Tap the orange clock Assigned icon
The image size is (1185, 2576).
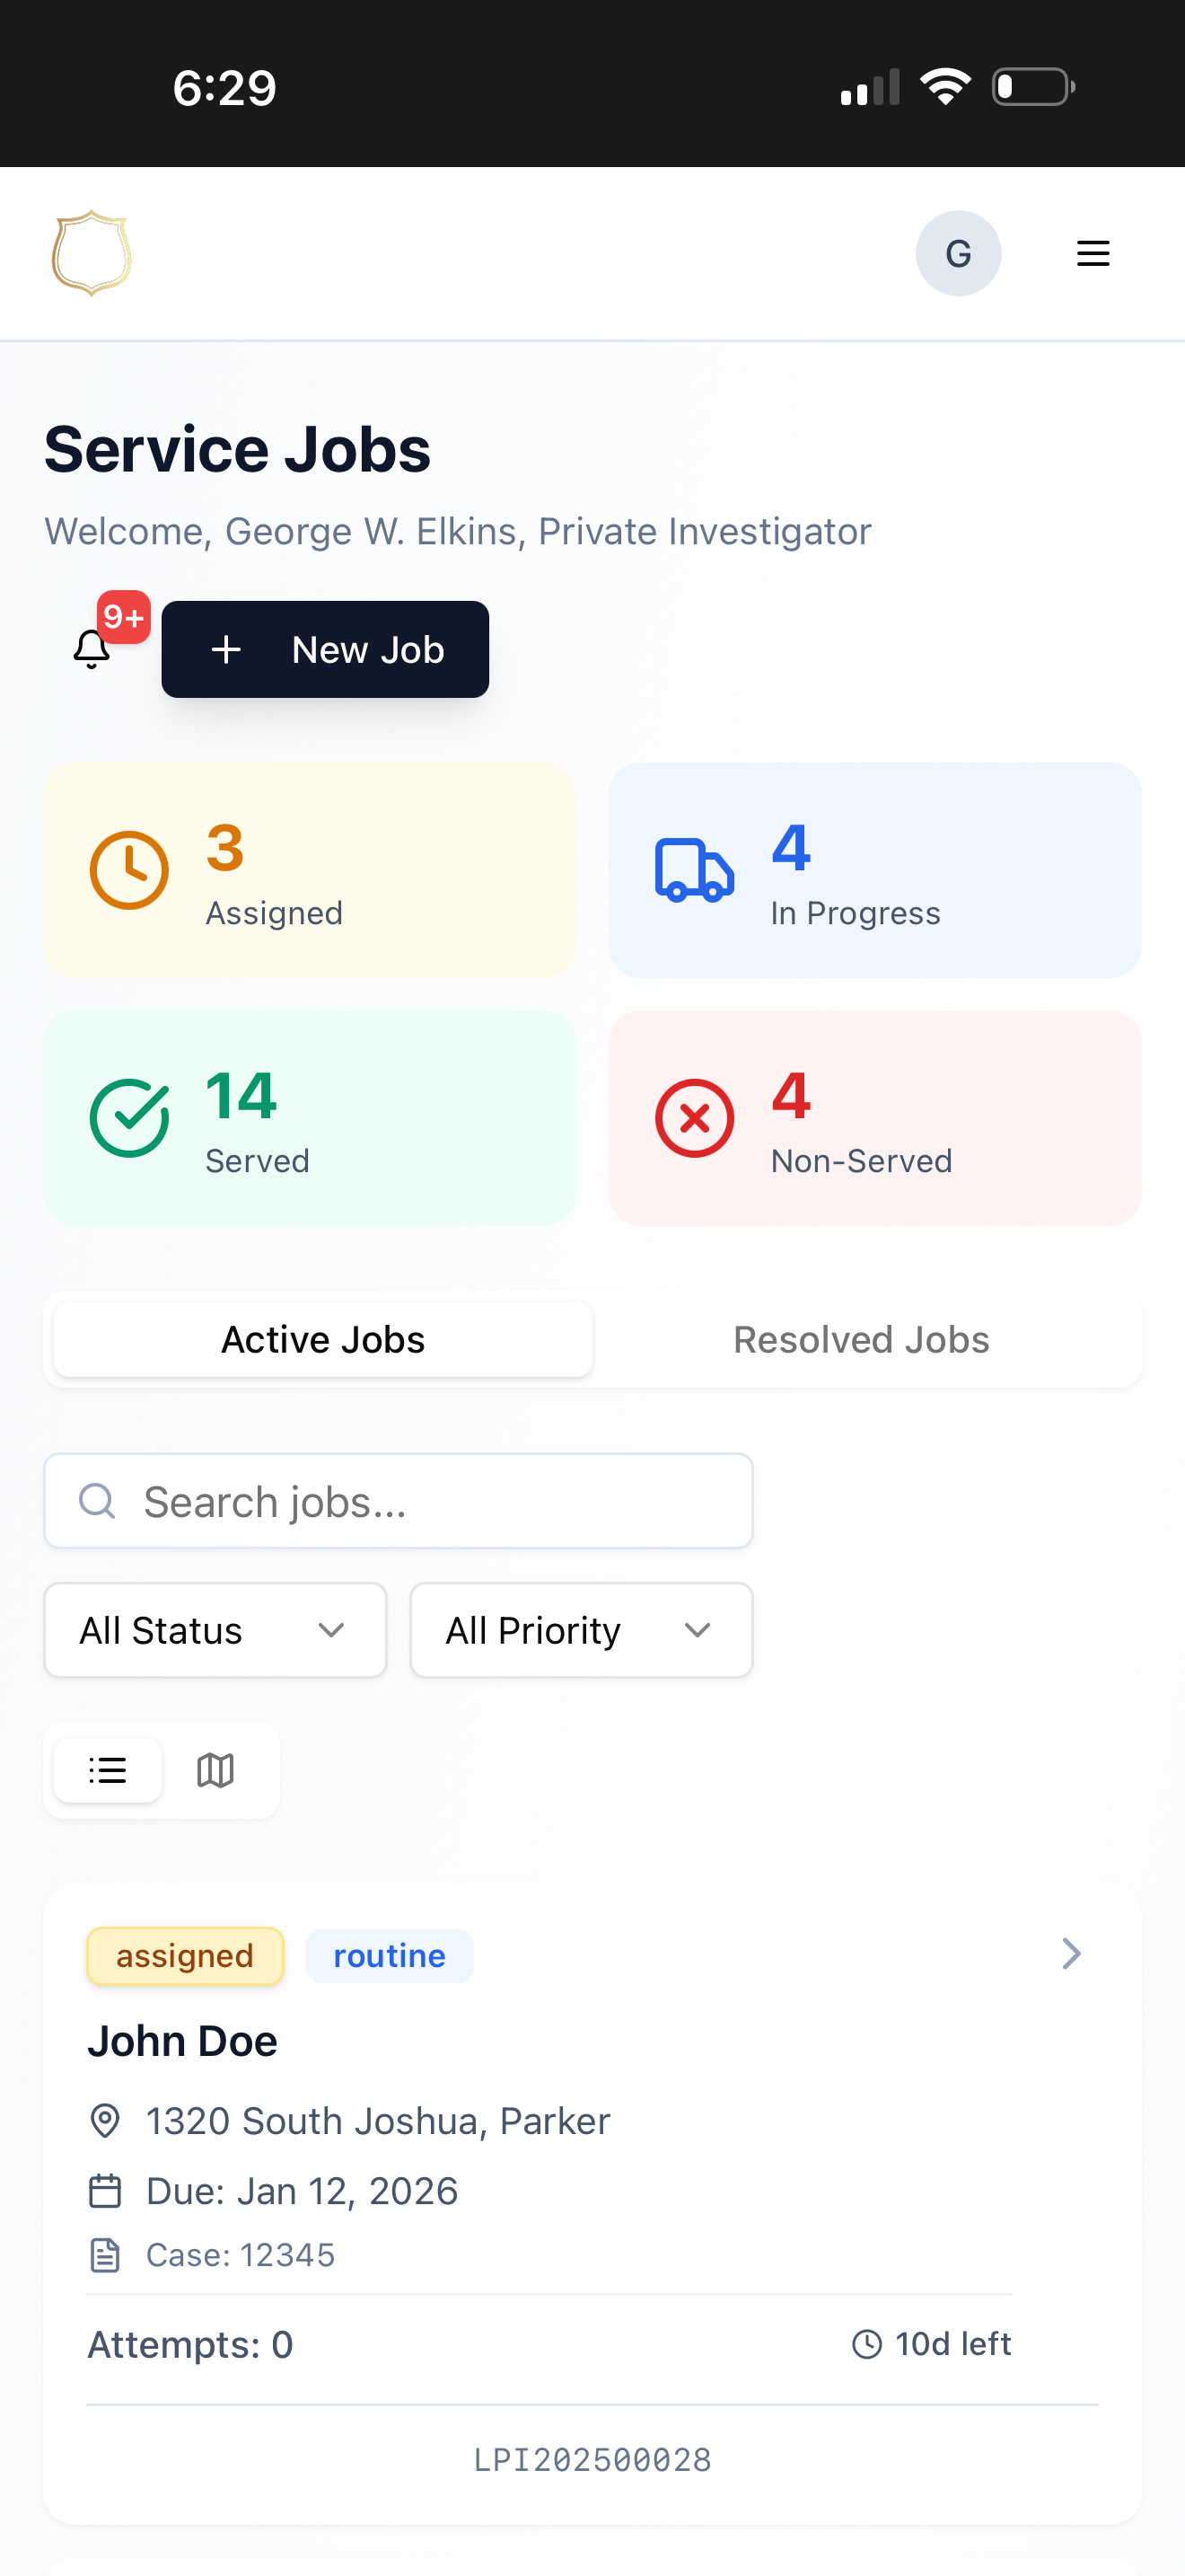click(x=129, y=870)
